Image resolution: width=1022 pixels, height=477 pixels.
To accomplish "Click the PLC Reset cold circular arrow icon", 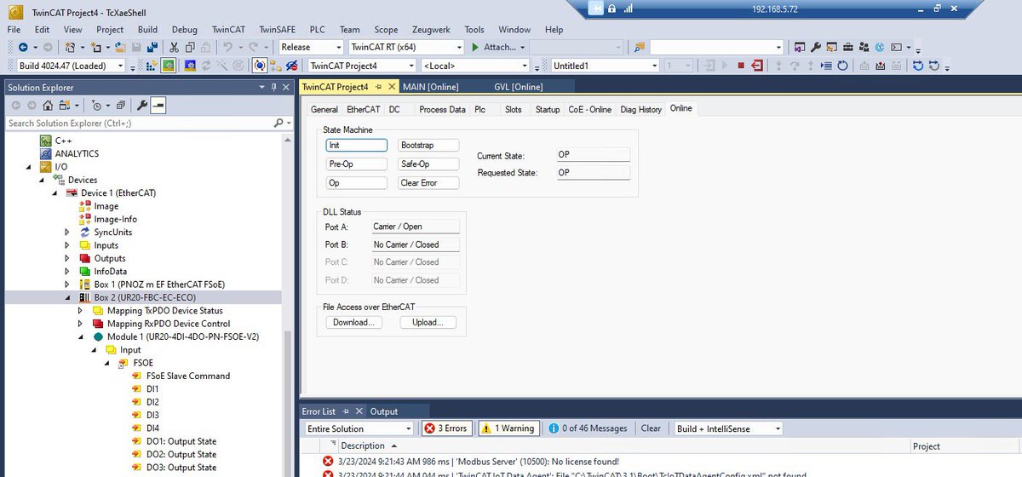I will (x=918, y=66).
